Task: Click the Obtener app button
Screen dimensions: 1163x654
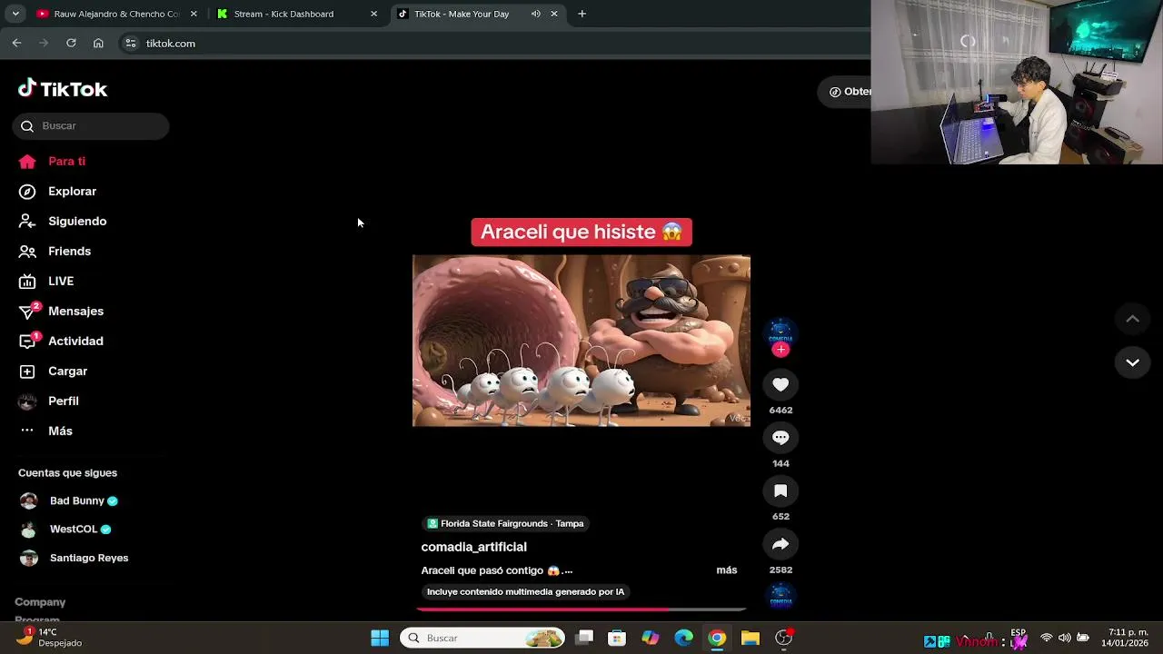Action: coord(846,92)
